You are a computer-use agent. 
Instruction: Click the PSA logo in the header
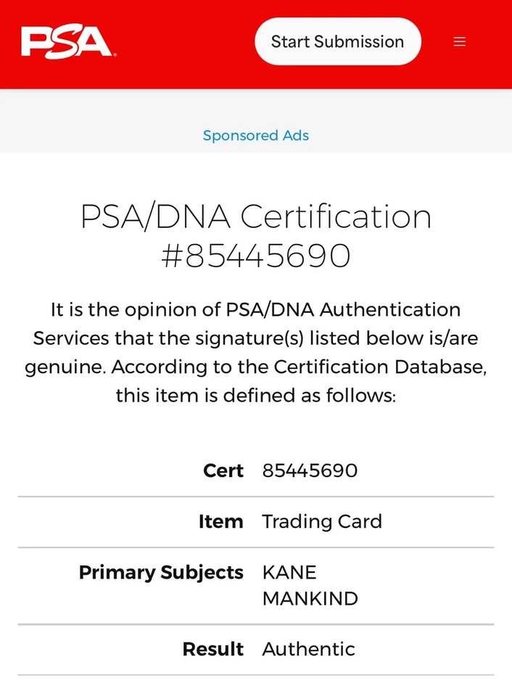pos(68,42)
